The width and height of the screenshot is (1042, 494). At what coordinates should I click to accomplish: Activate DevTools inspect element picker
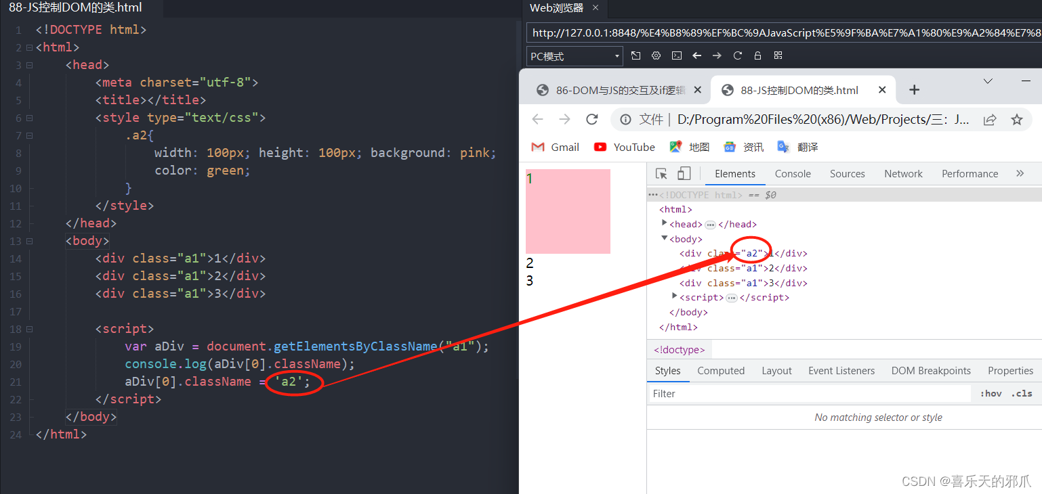click(x=662, y=174)
